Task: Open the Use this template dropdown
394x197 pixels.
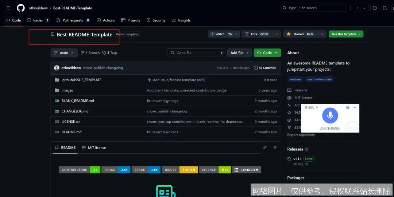Action: (x=346, y=34)
